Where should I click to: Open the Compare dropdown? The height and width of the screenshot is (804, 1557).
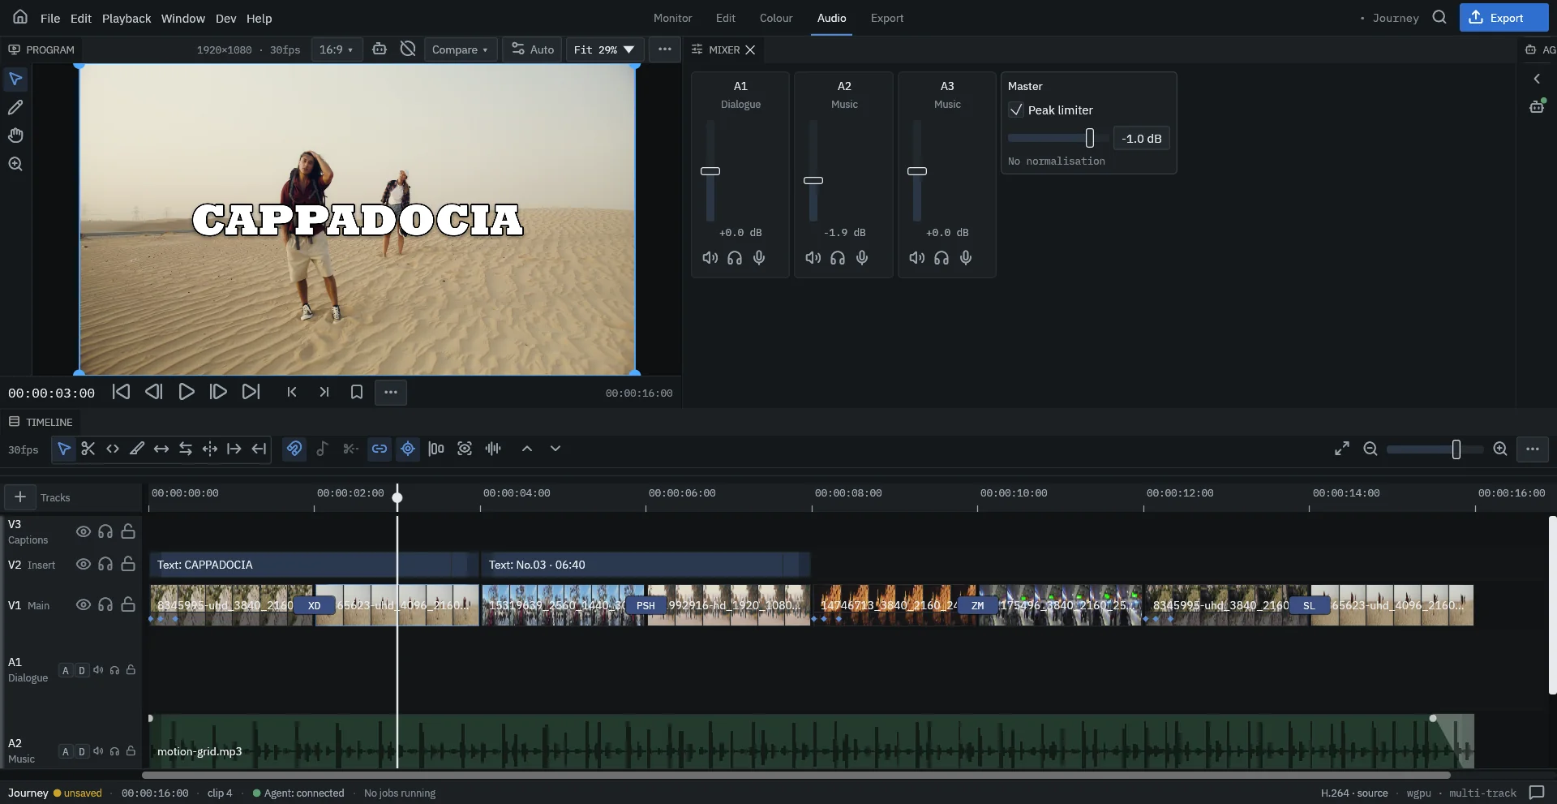(460, 49)
